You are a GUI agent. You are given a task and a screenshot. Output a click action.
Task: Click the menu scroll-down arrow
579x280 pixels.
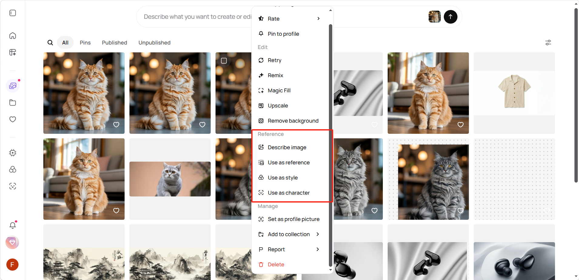pyautogui.click(x=330, y=270)
